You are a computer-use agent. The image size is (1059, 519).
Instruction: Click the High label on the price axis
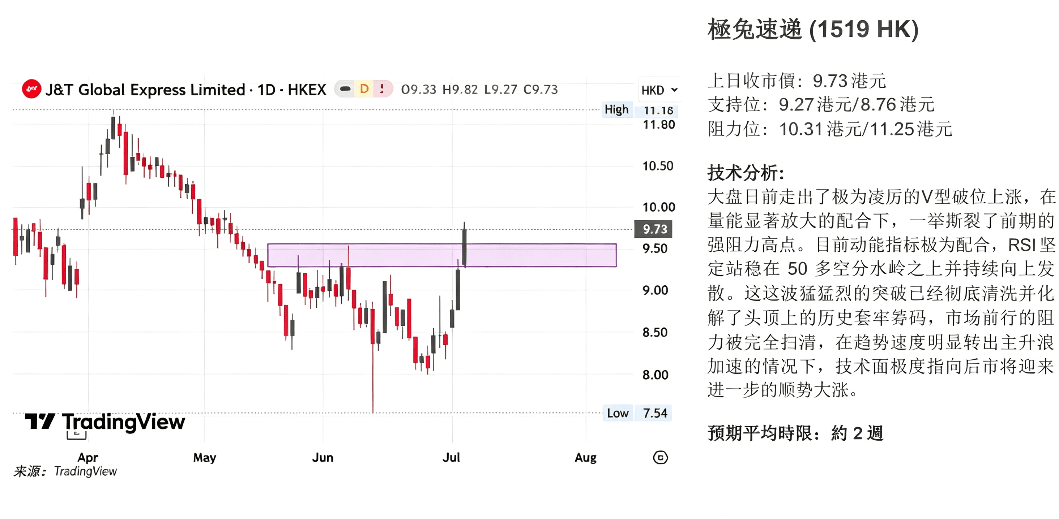point(617,110)
